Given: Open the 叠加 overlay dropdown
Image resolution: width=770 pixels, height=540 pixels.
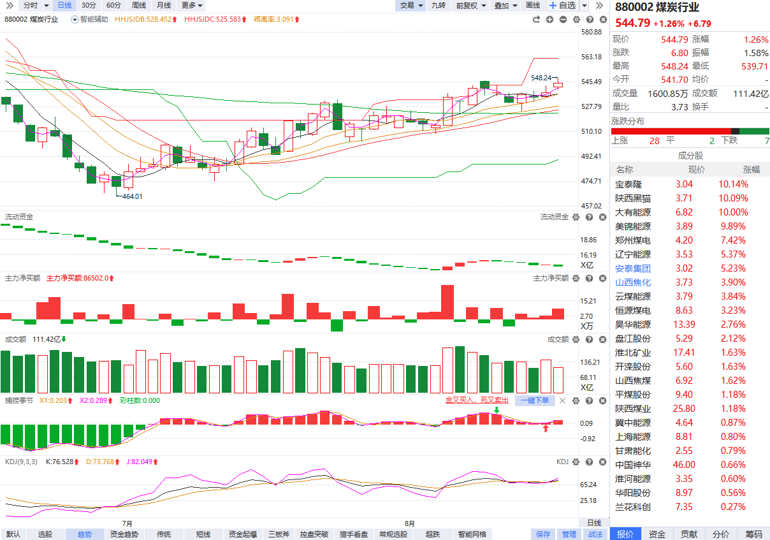Looking at the screenshot, I should point(505,5).
